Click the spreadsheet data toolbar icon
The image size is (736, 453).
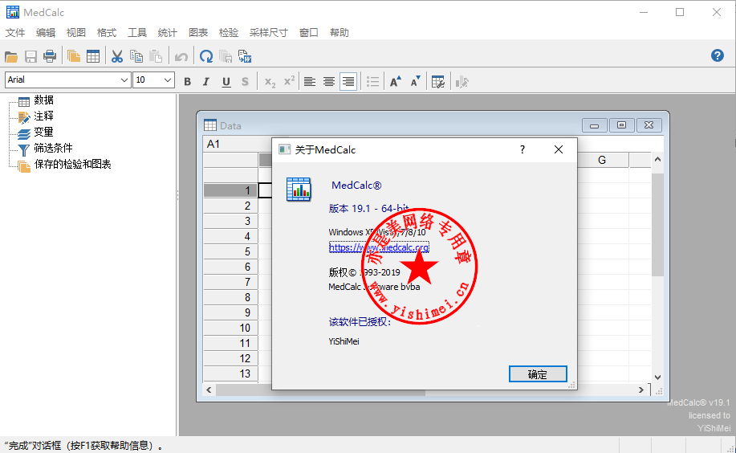tap(93, 57)
